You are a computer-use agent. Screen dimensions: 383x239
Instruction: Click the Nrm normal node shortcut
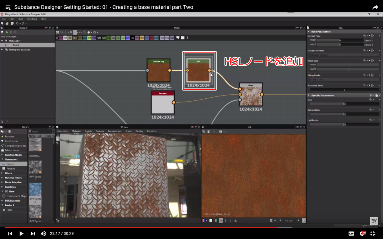128,38
